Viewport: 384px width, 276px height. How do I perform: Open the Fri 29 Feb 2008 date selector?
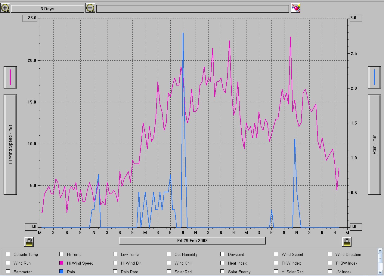(192, 241)
